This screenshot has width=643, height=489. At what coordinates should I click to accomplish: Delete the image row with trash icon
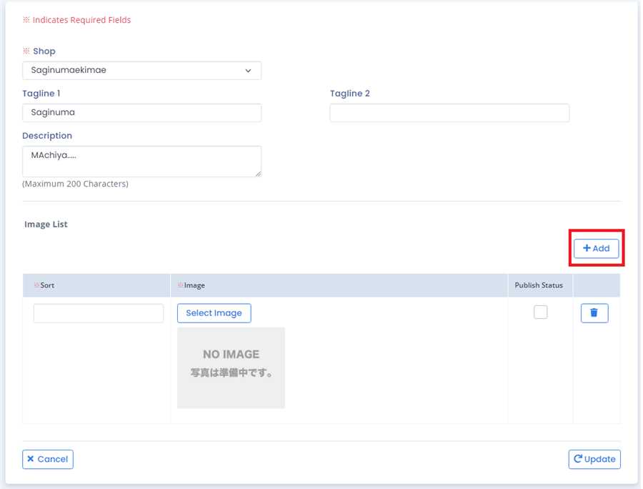tap(594, 313)
